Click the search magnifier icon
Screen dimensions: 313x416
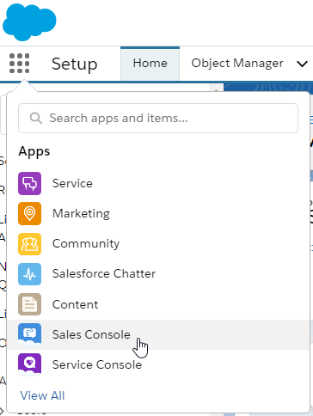coord(36,118)
